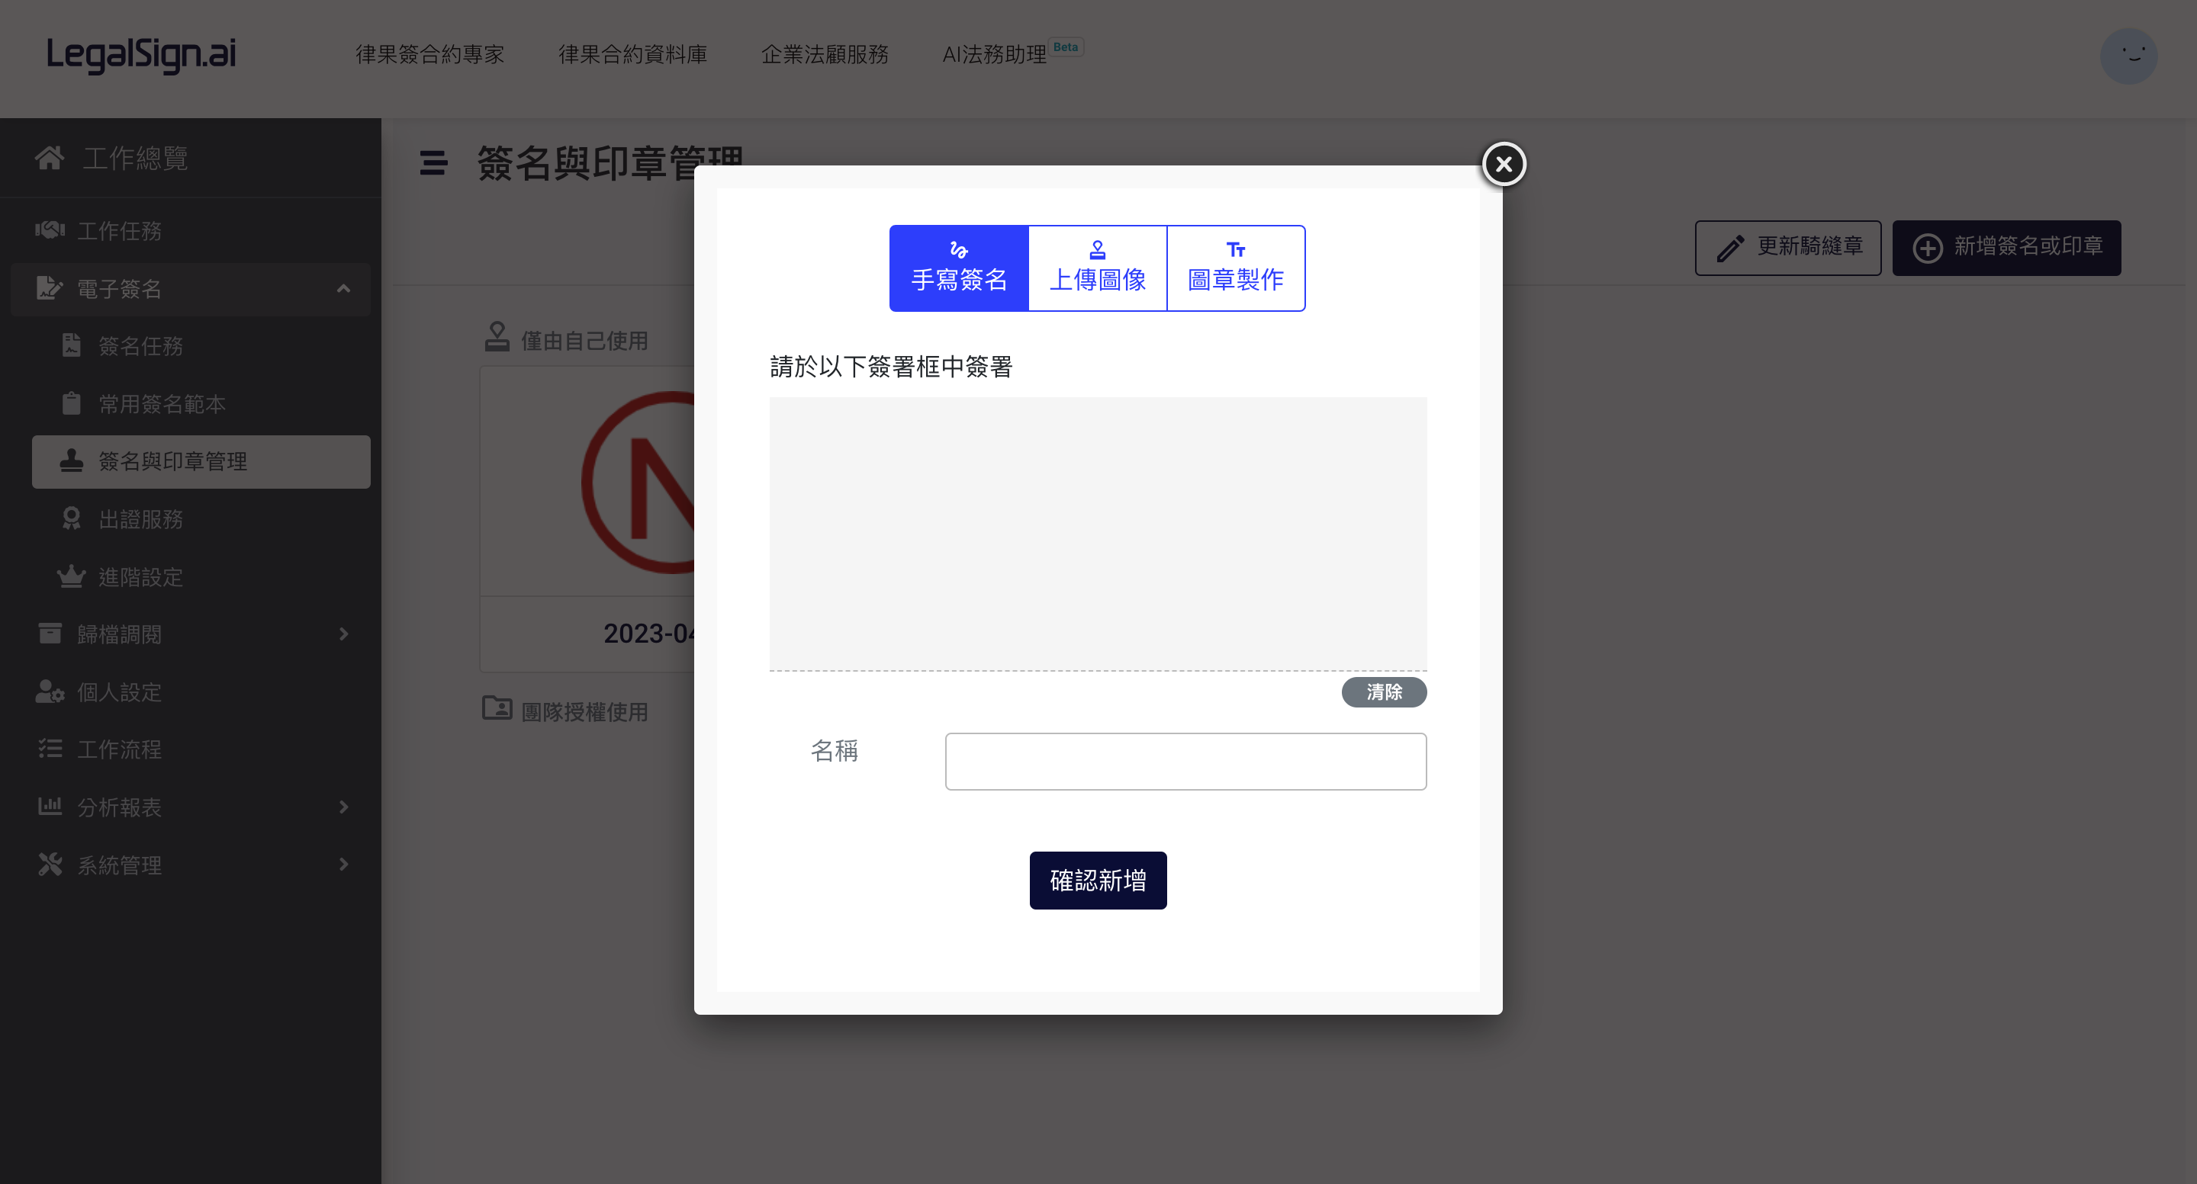Click the plus icon on 新增簽名或印章
Screen dimensions: 2197x1184
1928,248
